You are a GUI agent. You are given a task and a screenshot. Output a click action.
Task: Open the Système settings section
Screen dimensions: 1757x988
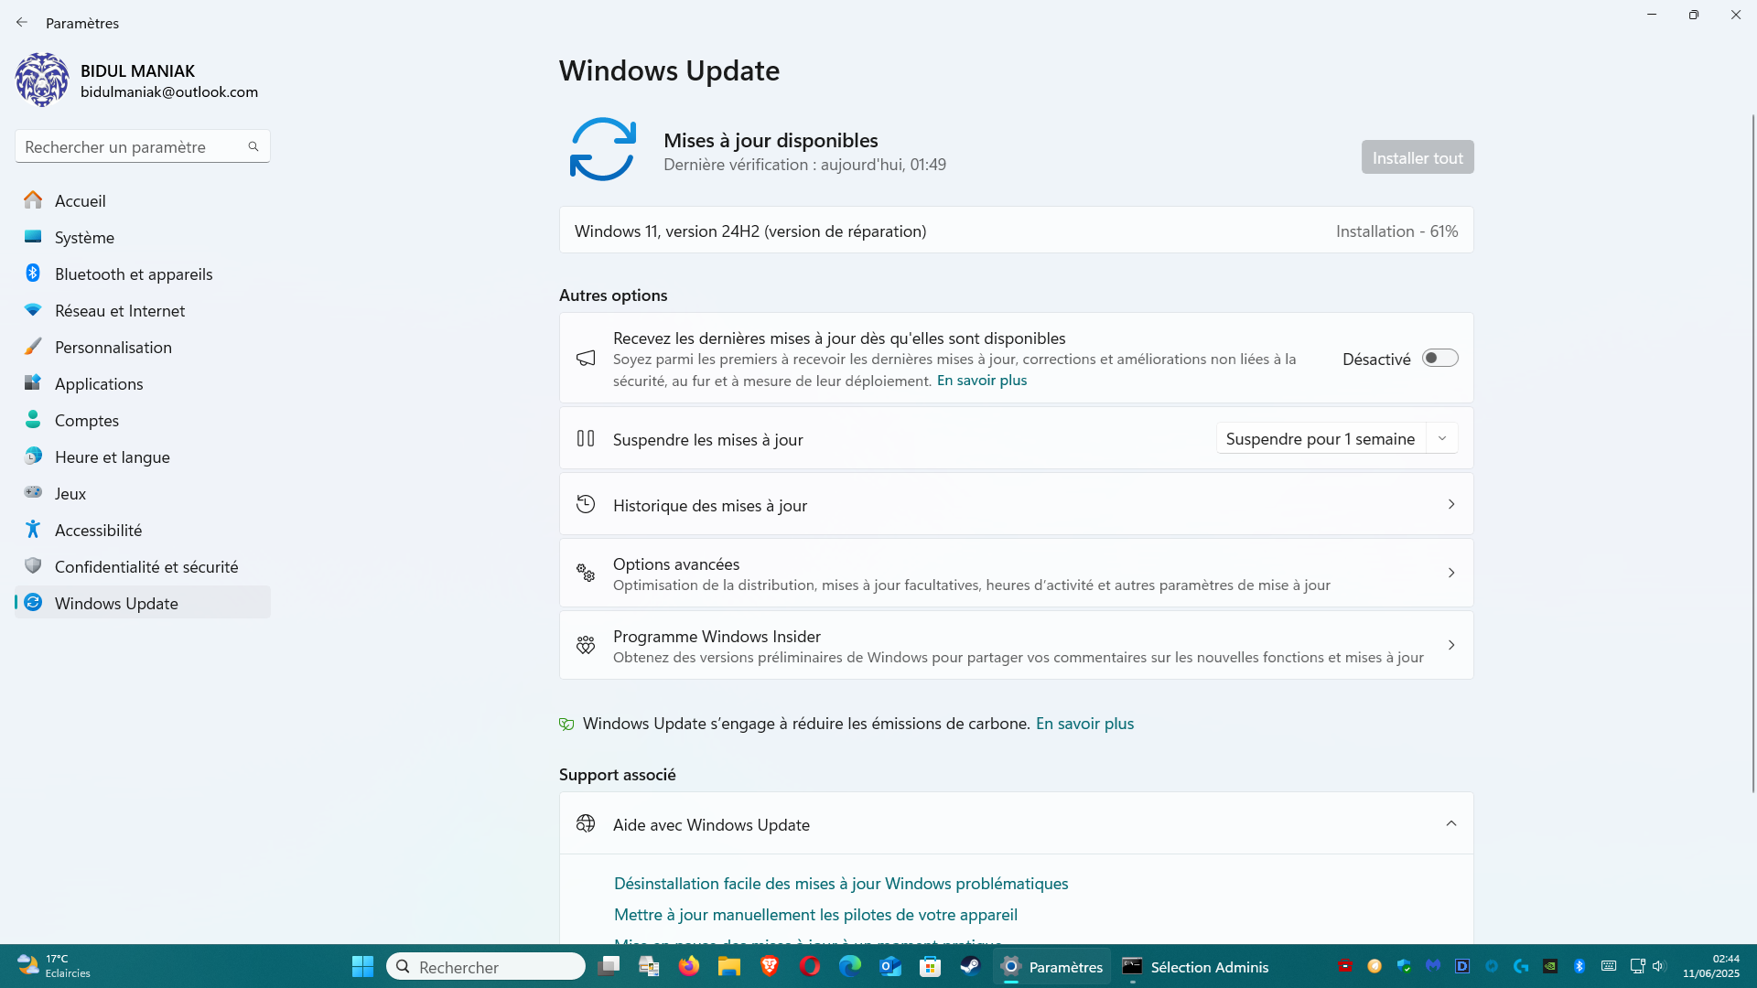[142, 237]
